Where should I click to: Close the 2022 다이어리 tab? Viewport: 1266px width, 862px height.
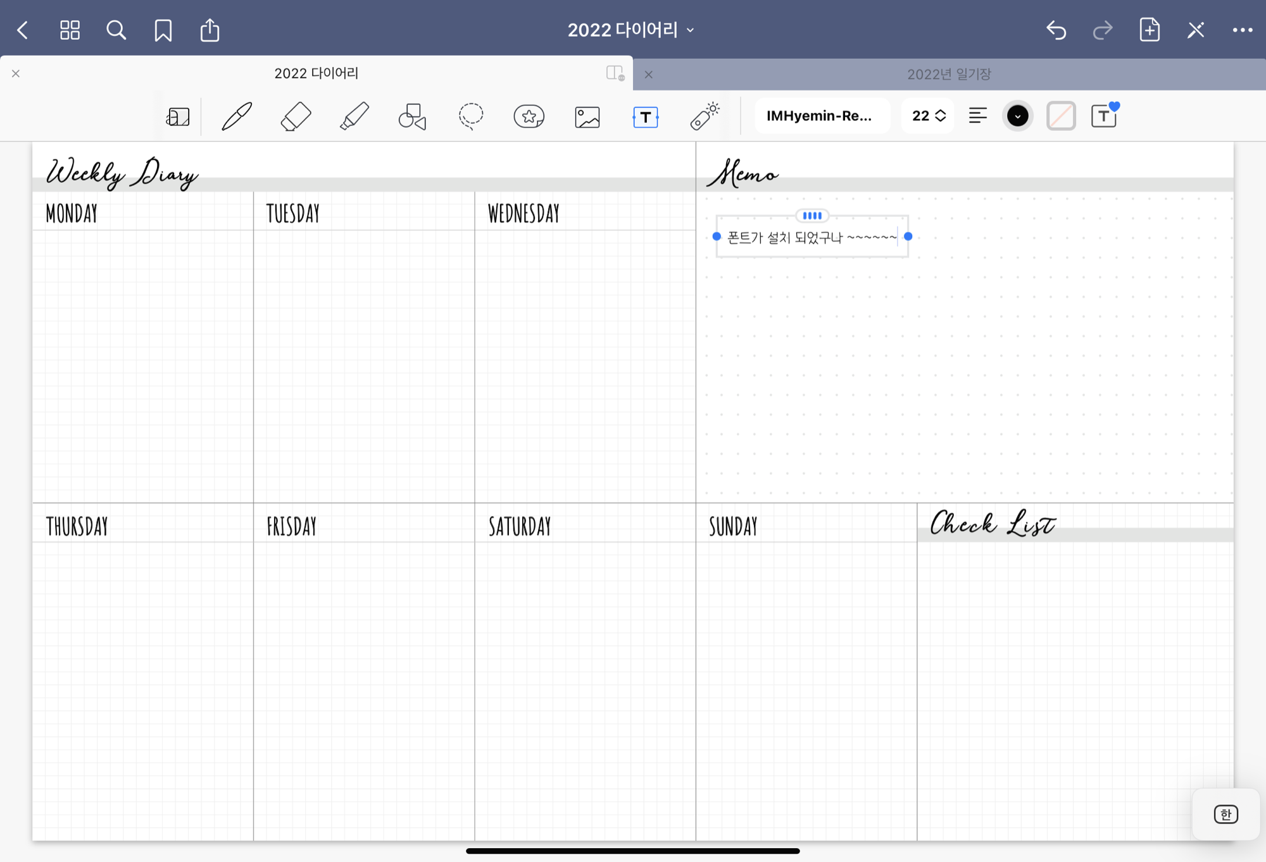[x=16, y=73]
